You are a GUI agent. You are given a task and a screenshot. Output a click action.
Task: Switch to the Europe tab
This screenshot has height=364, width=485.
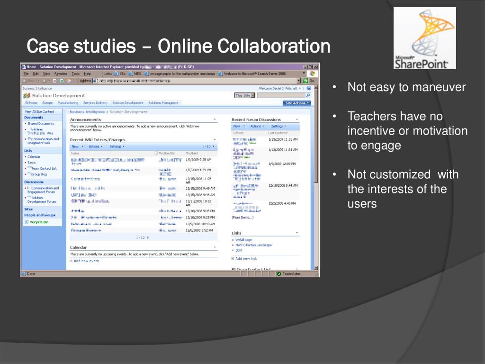(x=47, y=103)
